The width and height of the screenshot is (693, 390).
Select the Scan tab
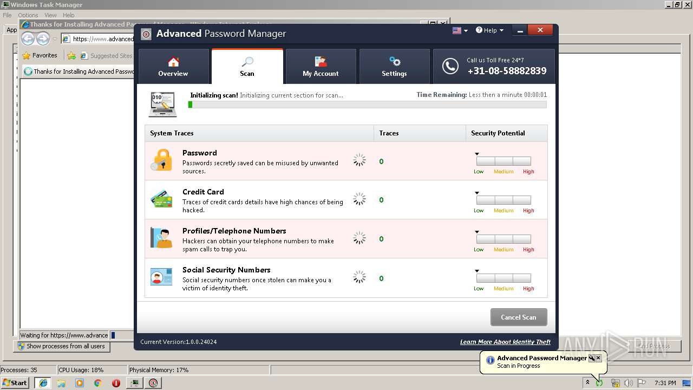pos(247,66)
